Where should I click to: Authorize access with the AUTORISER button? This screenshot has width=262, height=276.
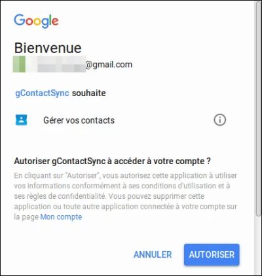[212, 254]
